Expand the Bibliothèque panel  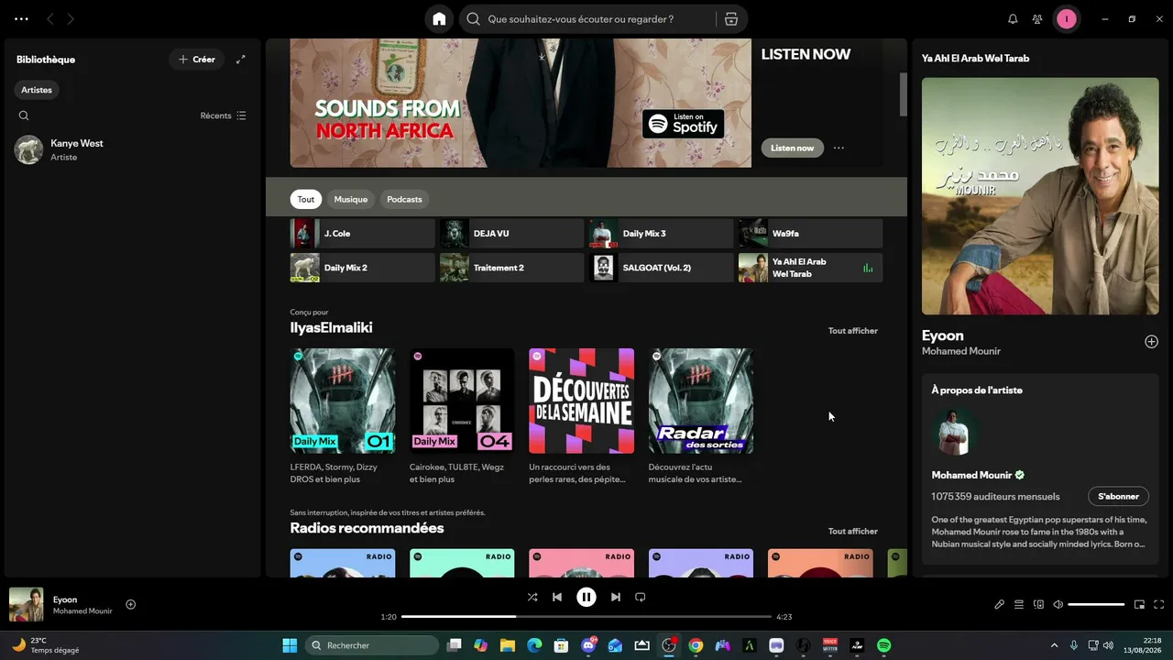[240, 60]
